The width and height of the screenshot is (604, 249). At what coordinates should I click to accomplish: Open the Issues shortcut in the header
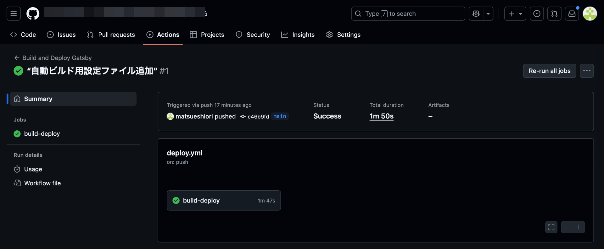pos(537,14)
